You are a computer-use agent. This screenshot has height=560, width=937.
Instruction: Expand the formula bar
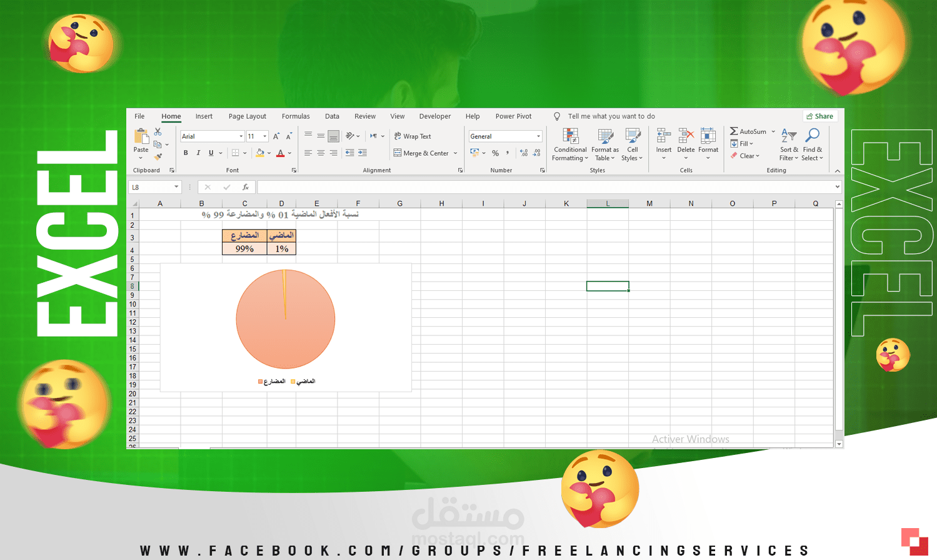[838, 187]
